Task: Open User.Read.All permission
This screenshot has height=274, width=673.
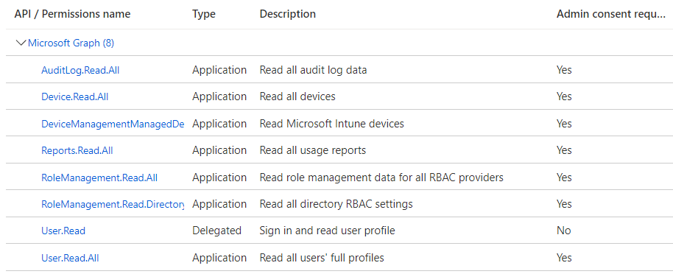Action: coord(70,258)
